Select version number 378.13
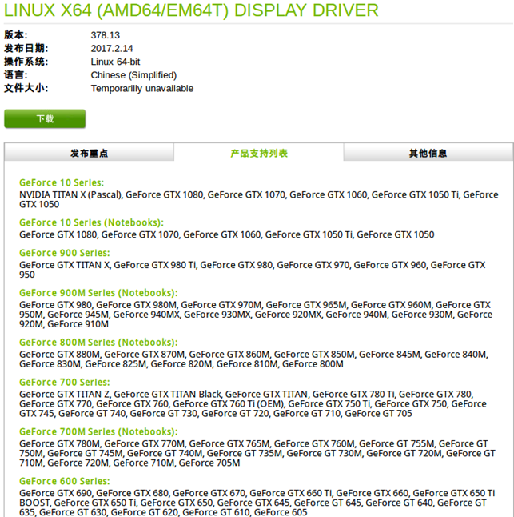Screen dimensions: 514x517 tap(106, 35)
